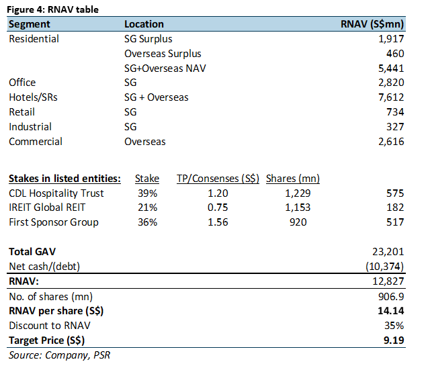Image resolution: width=430 pixels, height=370 pixels.
Task: Click the 'RNAV:' label
Action: click(24, 281)
